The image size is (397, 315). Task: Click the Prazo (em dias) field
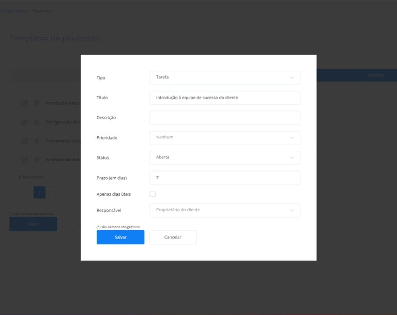point(225,178)
